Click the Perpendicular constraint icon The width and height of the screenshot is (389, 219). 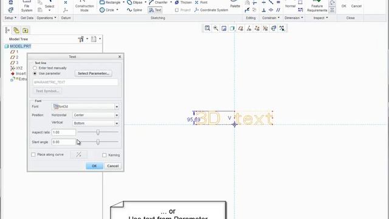click(264, 10)
